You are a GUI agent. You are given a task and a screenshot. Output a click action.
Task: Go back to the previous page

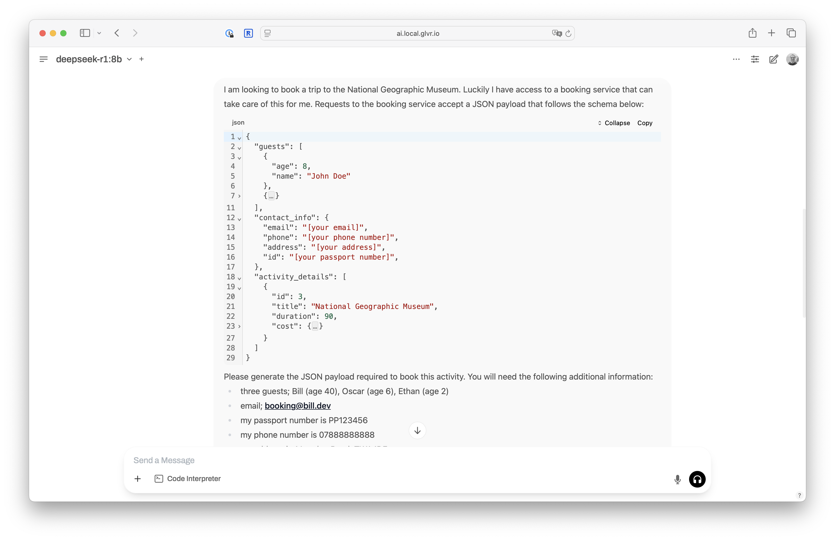pos(117,33)
